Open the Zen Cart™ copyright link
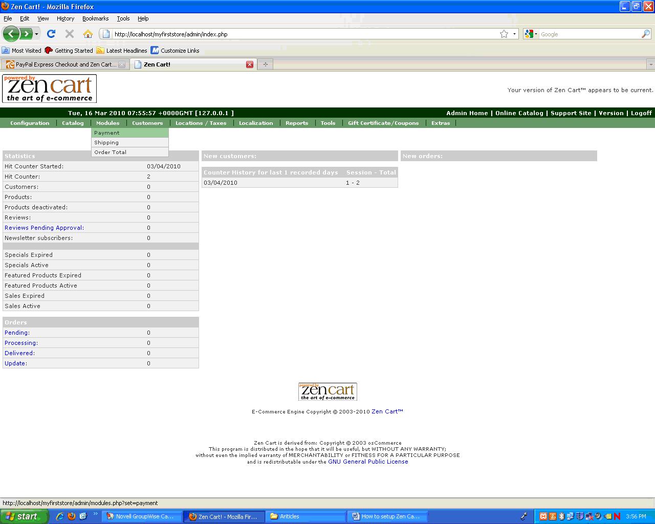 tap(387, 411)
